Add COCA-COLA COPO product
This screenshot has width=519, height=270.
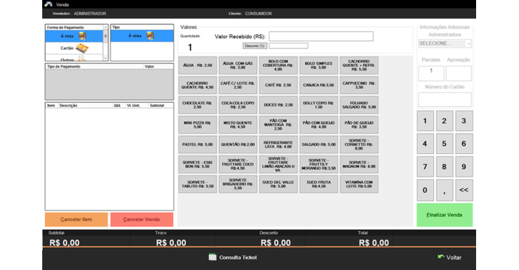pos(237,105)
